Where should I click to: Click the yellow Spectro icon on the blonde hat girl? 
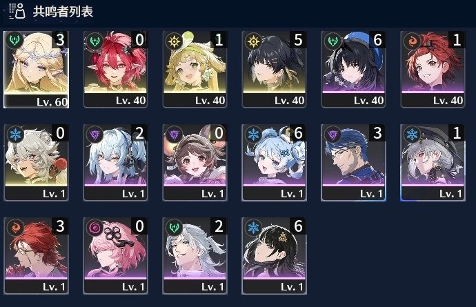[x=174, y=41]
